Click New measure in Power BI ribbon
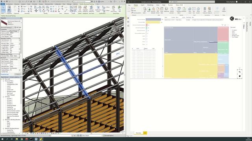Screen dimensions: 252x141 tap(205, 10)
